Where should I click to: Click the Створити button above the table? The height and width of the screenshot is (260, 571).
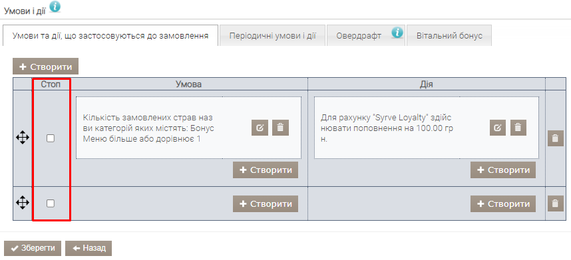[45, 66]
